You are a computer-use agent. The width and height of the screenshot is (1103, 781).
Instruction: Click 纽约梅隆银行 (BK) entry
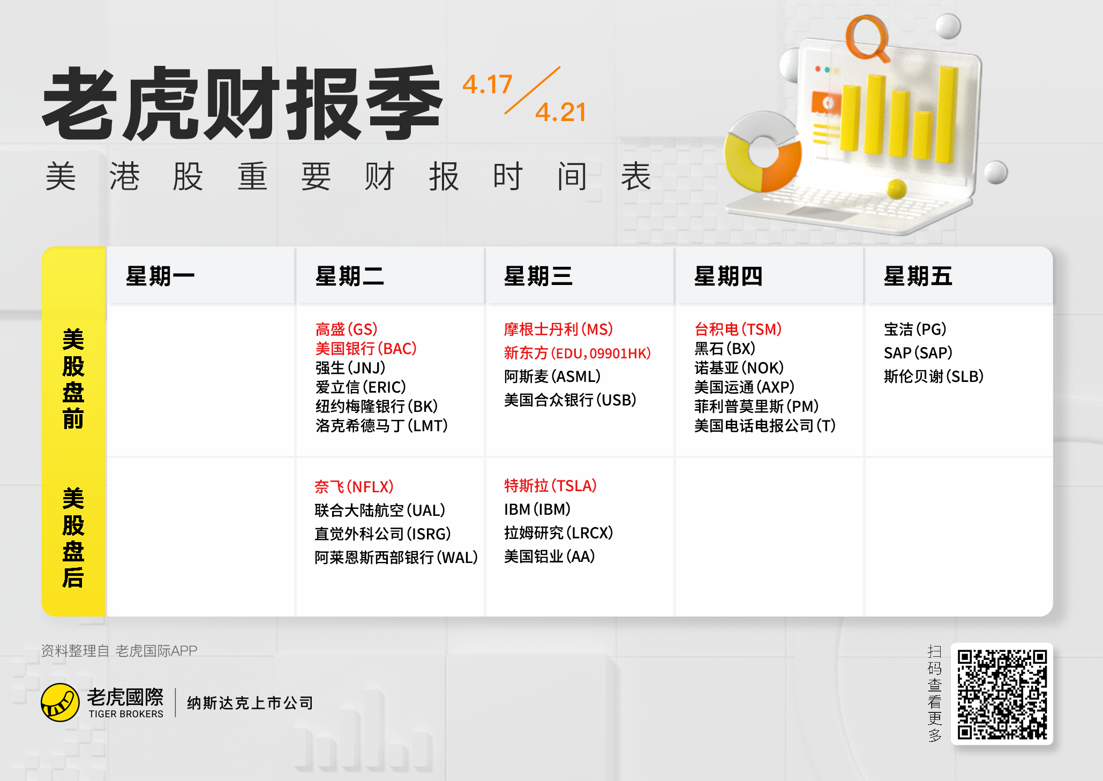tap(377, 406)
